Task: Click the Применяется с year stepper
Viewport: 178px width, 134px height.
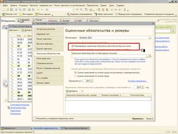Action: [92, 81]
